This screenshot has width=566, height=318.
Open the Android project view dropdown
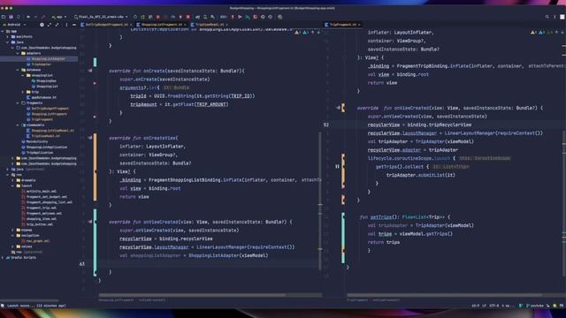point(14,25)
